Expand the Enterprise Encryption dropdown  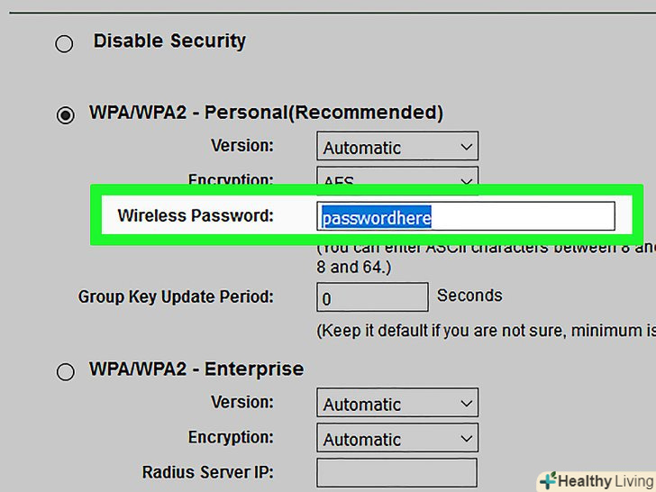[x=397, y=439]
